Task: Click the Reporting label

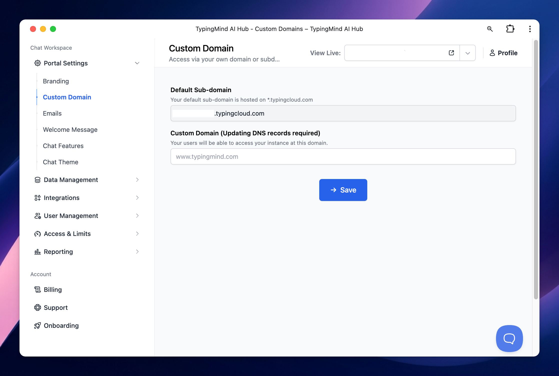Action: tap(58, 252)
